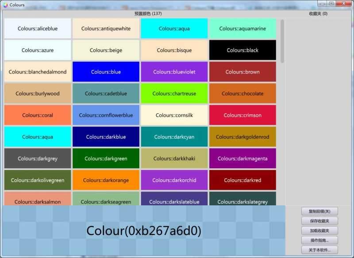Viewport: 354px width, 258px height.
Task: Open the 关于本软件 about dialog
Action: pyautogui.click(x=319, y=250)
